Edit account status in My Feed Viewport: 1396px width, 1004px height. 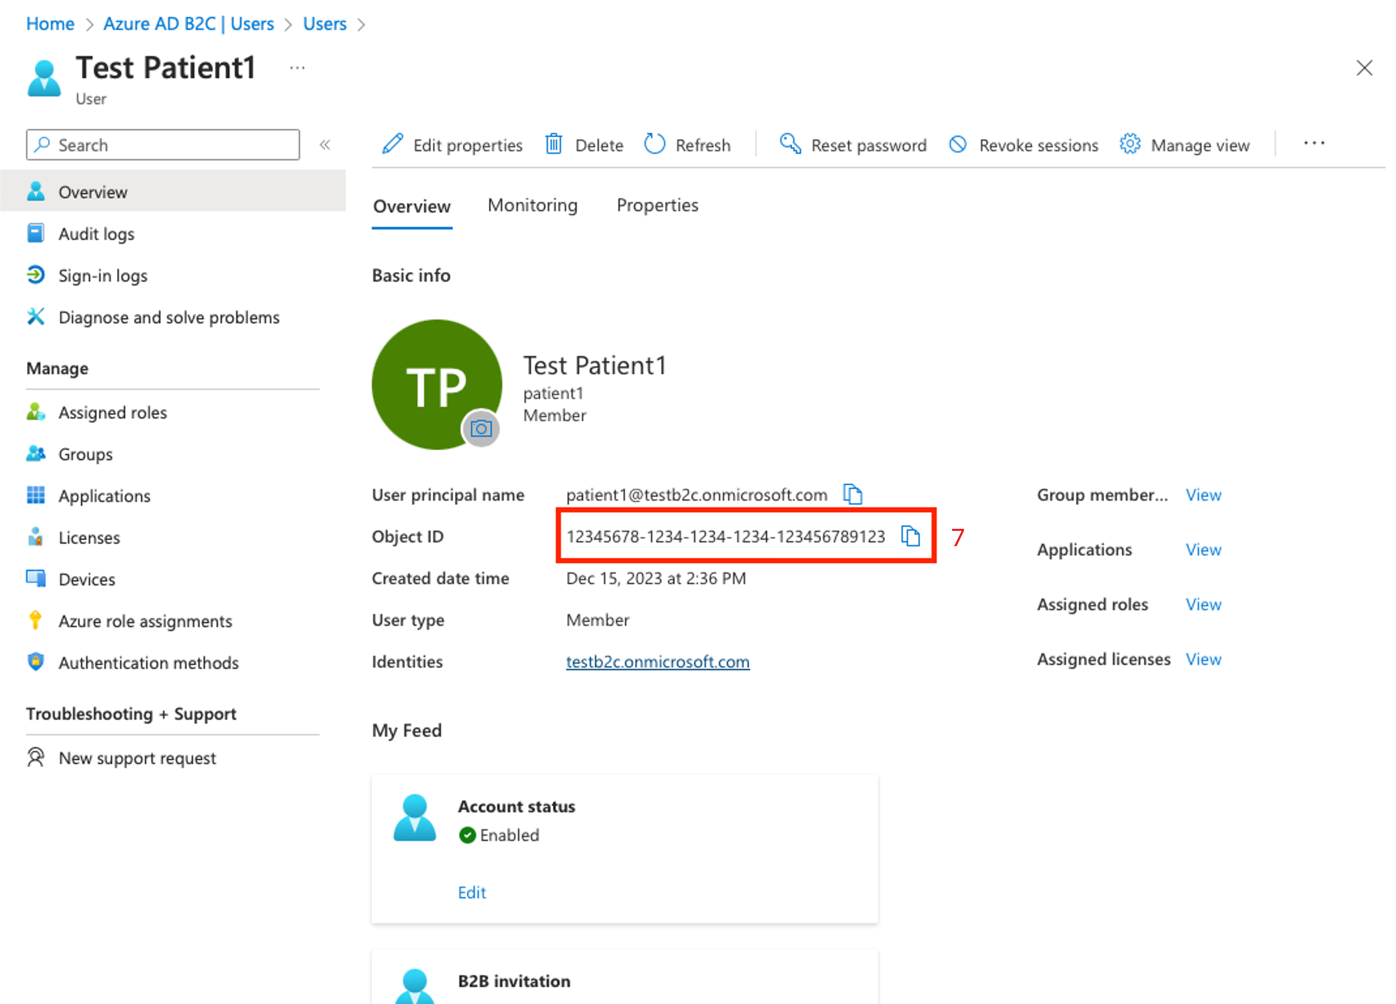tap(472, 892)
